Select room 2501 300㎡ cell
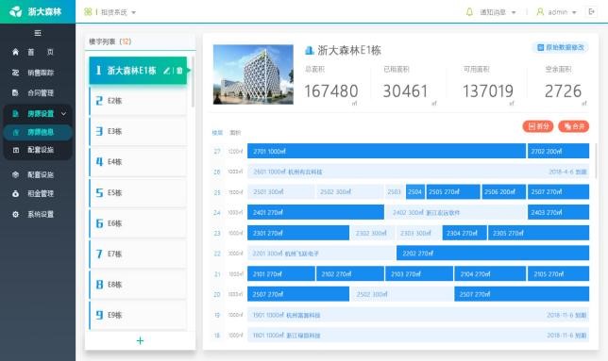 pyautogui.click(x=280, y=192)
